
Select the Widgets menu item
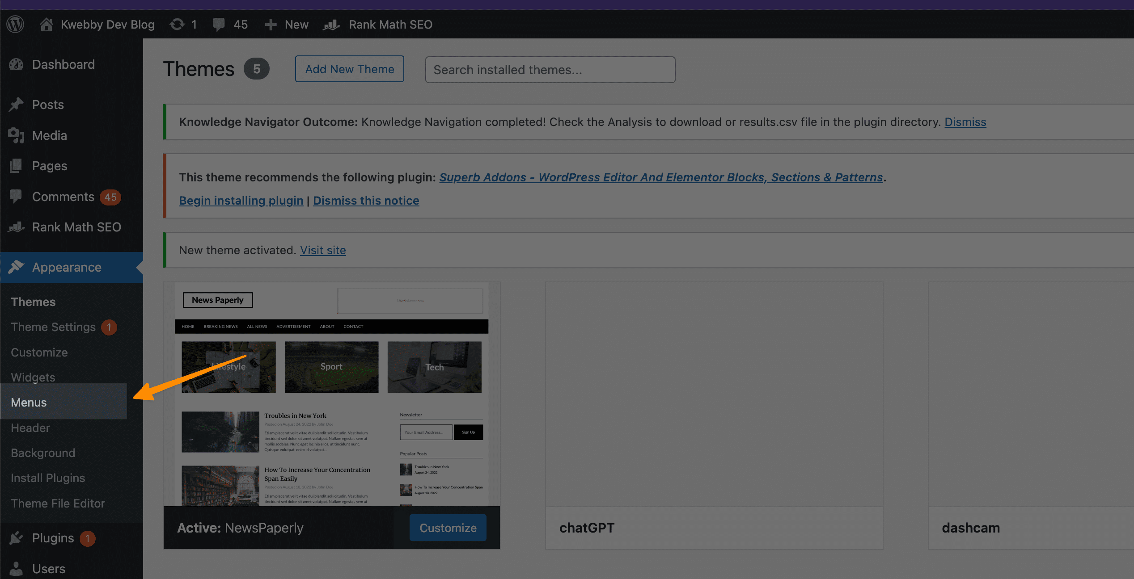coord(33,377)
